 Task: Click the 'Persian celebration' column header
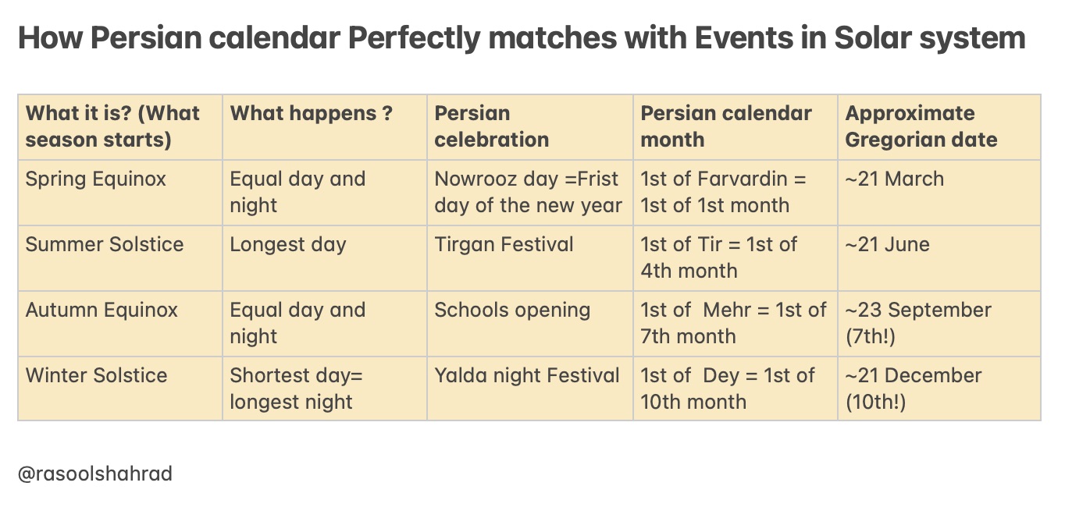(x=530, y=127)
